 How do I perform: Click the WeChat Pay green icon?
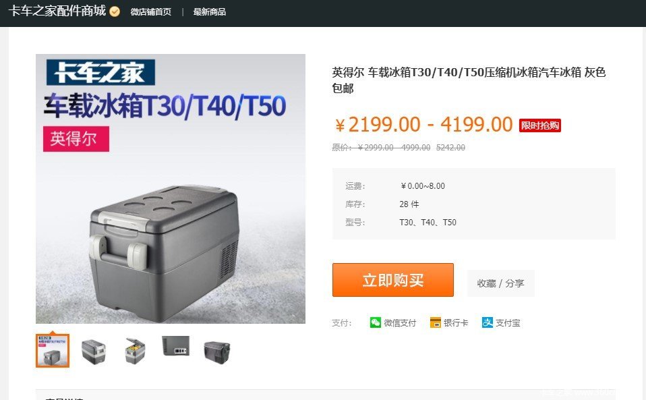(x=376, y=322)
